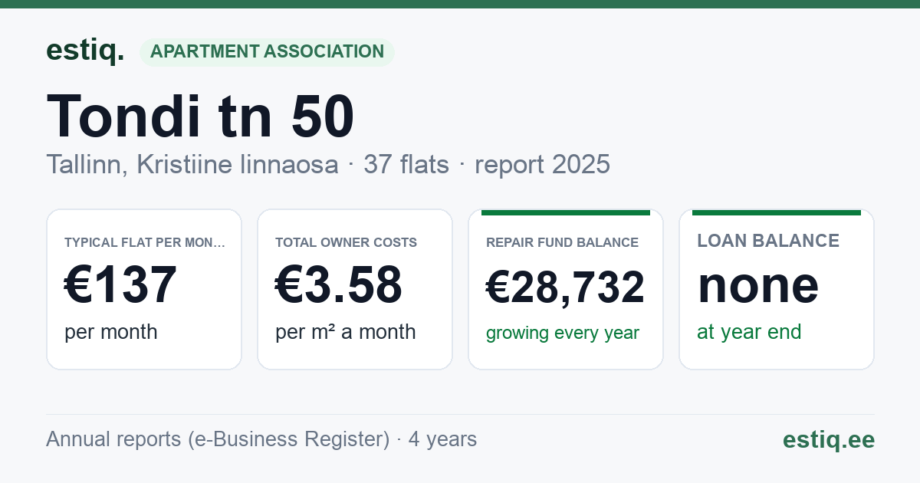Select the €3.58 value

(338, 284)
